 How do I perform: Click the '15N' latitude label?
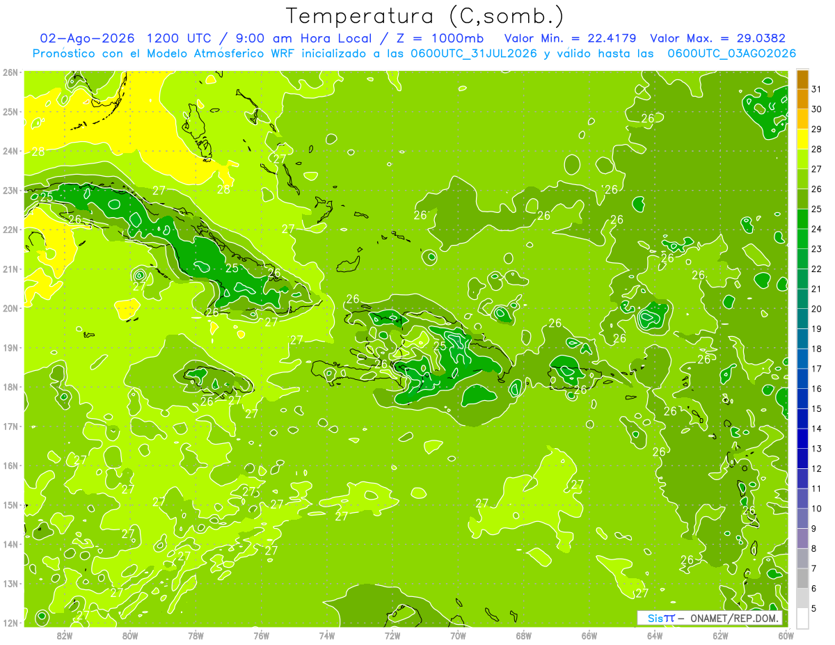tap(10, 504)
